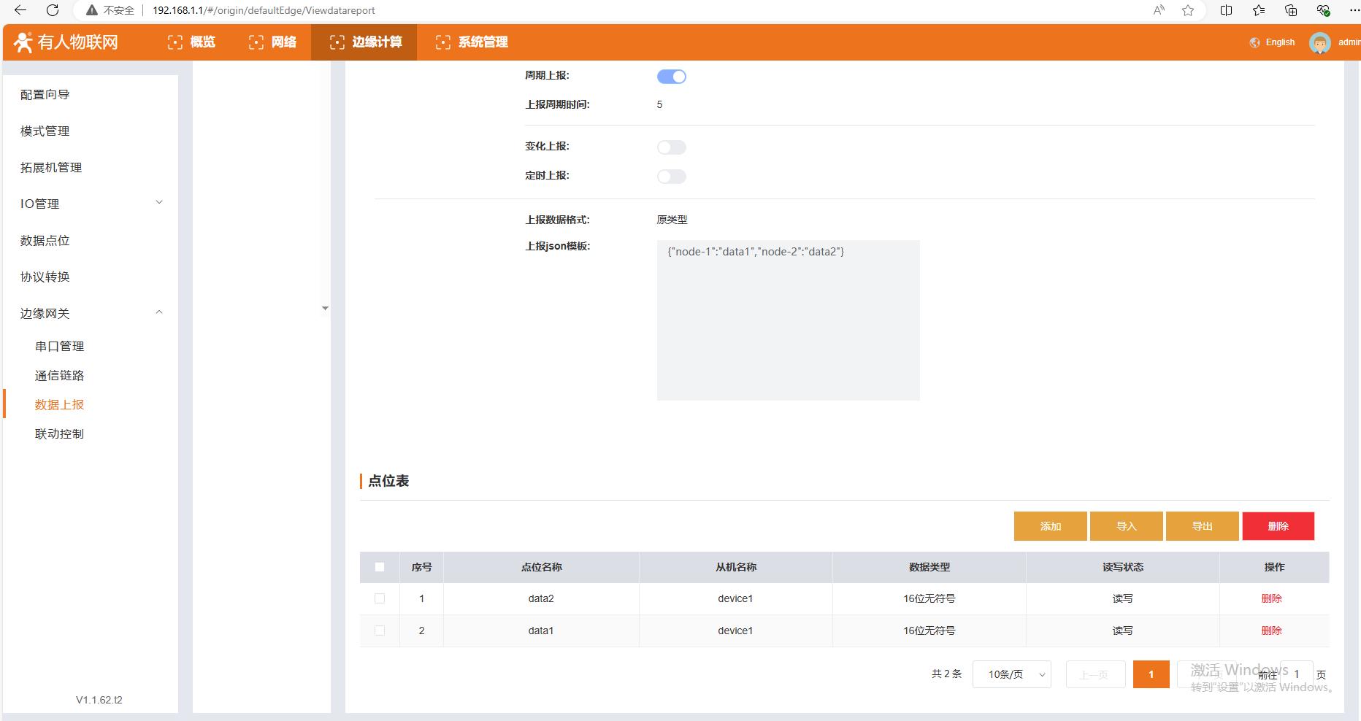1361x721 pixels.
Task: Enable the 变化上报 toggle switch
Action: (x=671, y=147)
